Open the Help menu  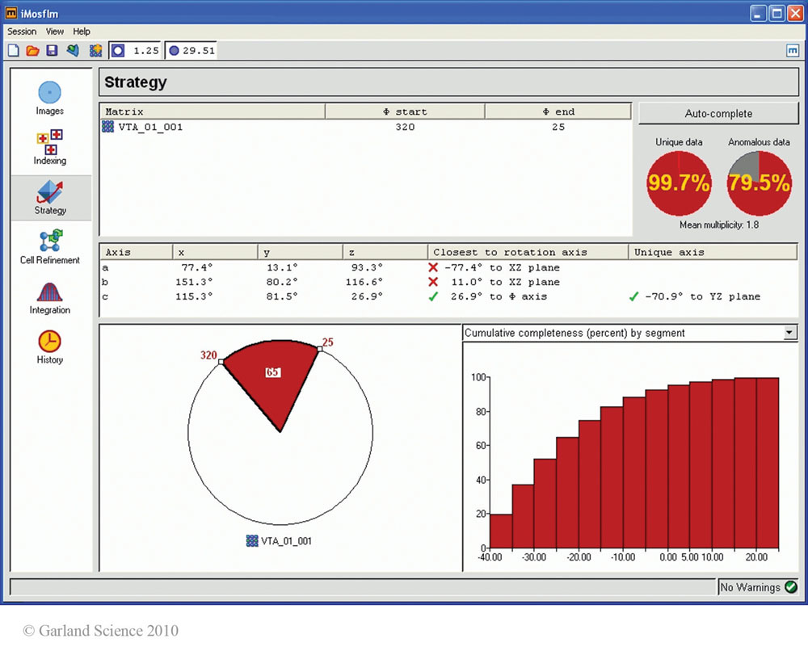tap(82, 31)
